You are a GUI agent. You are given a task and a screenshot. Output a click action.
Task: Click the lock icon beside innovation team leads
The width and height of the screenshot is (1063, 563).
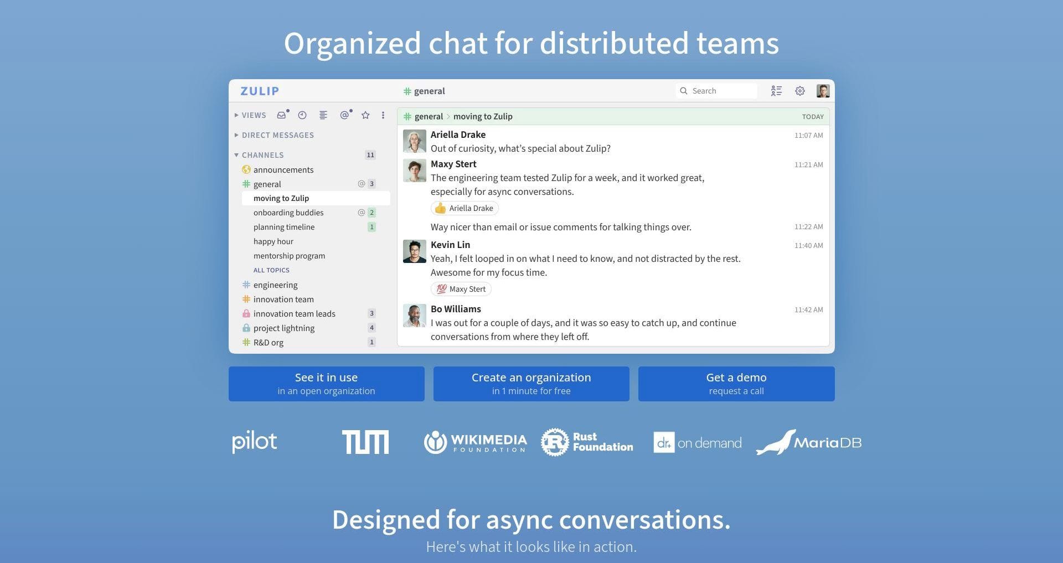(x=246, y=313)
